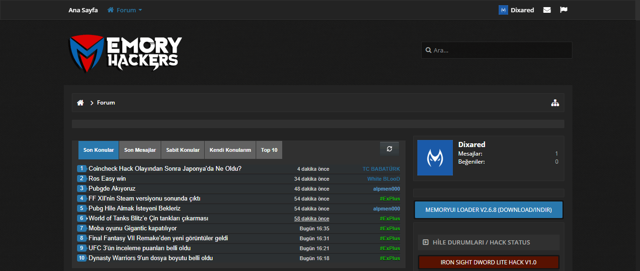Refresh the topic list
The width and height of the screenshot is (640, 271).
coord(389,149)
